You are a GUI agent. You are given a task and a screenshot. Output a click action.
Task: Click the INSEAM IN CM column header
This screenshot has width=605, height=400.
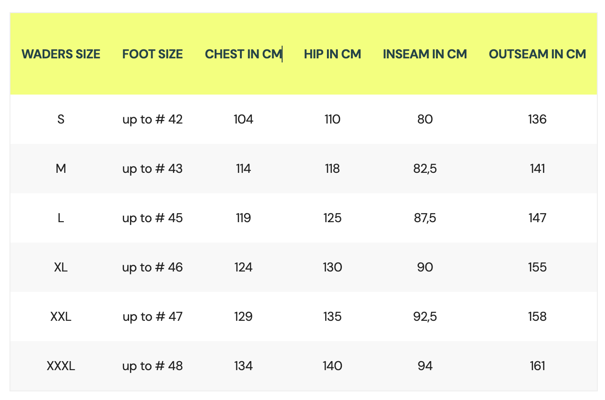pos(425,54)
